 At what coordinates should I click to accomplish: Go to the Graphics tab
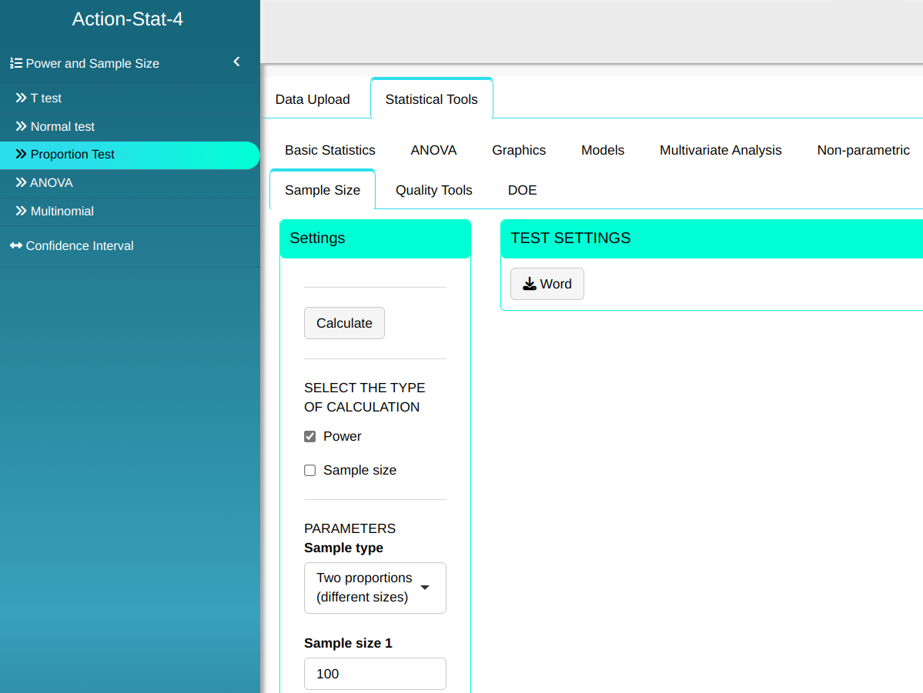point(519,150)
